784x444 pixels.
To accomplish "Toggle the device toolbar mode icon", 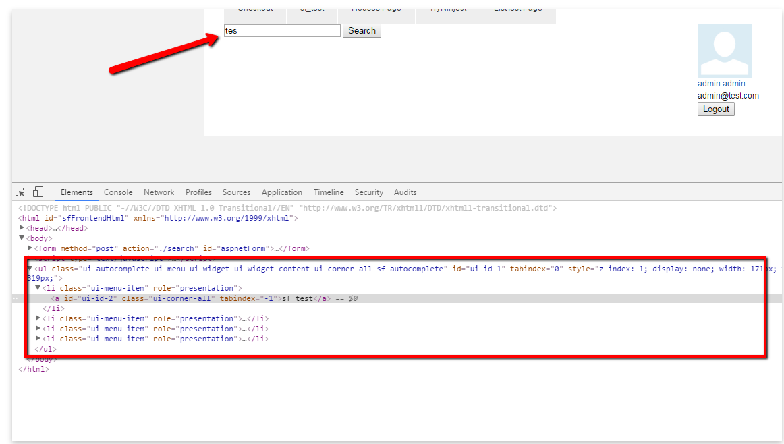I will [x=38, y=192].
